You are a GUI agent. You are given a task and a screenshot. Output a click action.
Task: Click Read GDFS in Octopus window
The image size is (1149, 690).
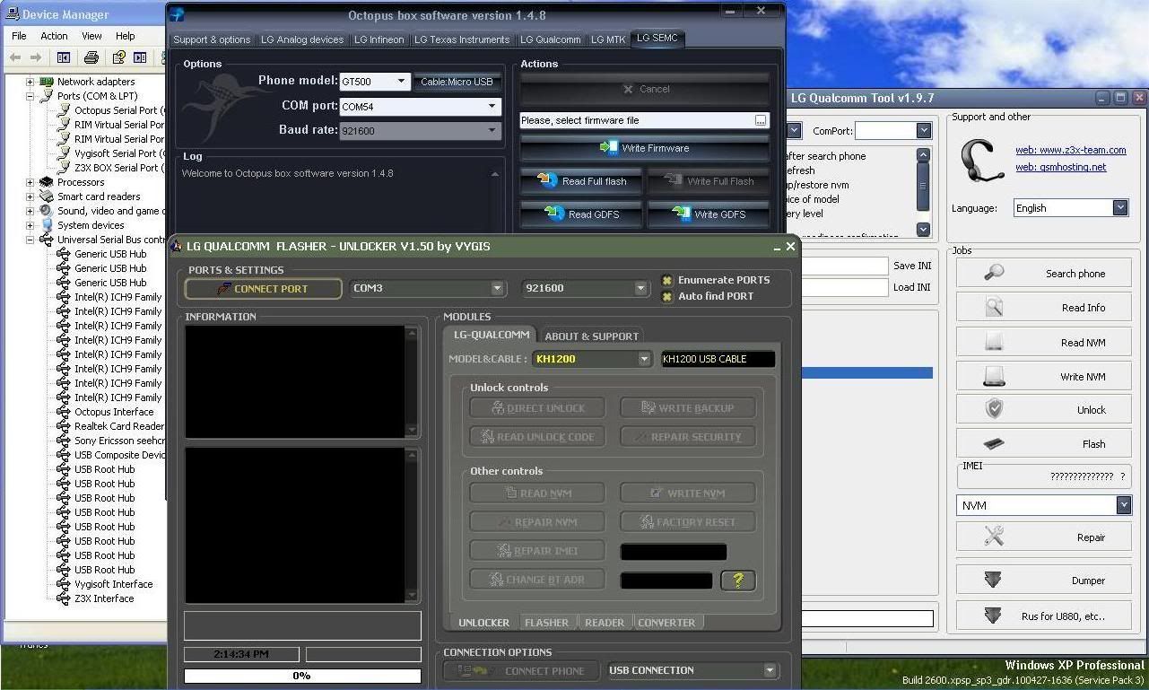582,214
